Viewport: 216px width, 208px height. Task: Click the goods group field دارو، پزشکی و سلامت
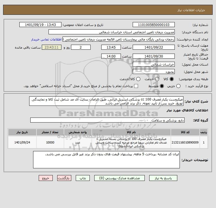click(107, 120)
